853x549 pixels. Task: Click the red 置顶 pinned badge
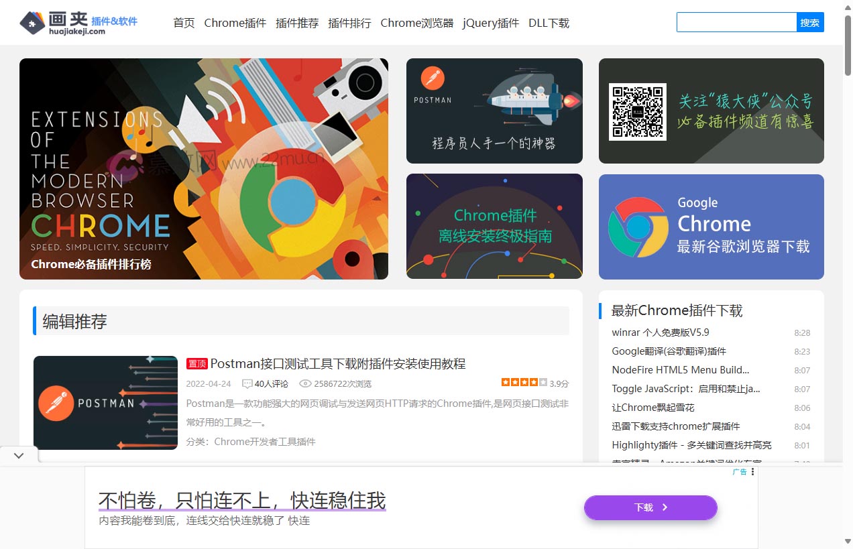[196, 363]
